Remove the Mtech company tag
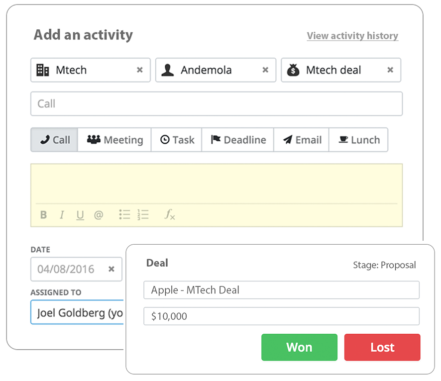The width and height of the screenshot is (441, 381). coord(140,70)
